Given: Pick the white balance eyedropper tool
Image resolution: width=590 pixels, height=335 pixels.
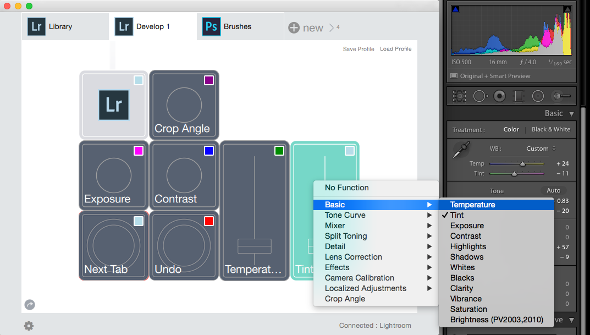Looking at the screenshot, I should click(461, 150).
